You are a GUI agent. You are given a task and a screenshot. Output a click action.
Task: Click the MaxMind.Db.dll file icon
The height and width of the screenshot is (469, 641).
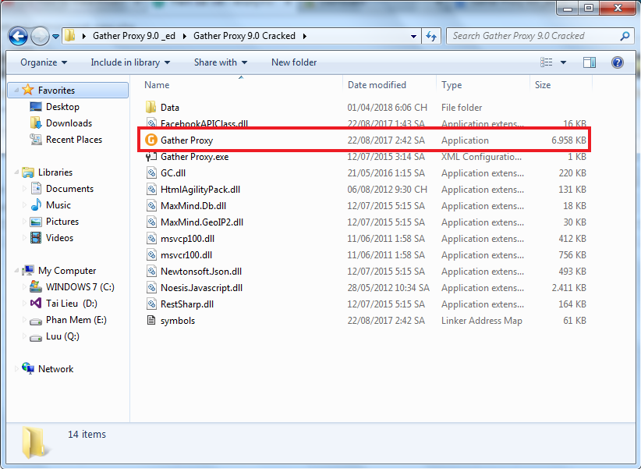tap(151, 205)
